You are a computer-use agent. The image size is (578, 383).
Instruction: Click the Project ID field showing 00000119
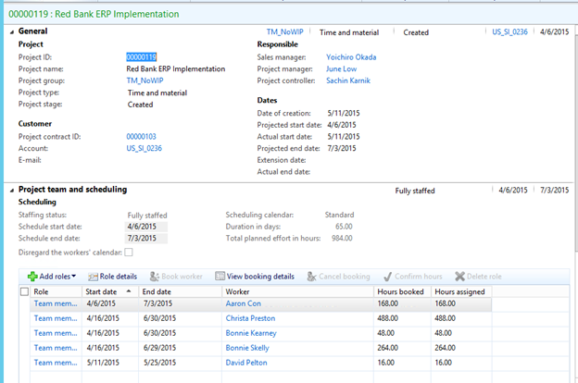pyautogui.click(x=142, y=57)
